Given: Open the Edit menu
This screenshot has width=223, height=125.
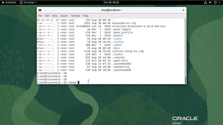Looking at the screenshot, I should point(47,16).
